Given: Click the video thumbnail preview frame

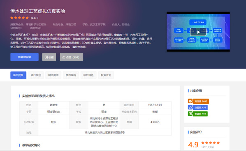Looking at the screenshot, I should click(x=198, y=32).
